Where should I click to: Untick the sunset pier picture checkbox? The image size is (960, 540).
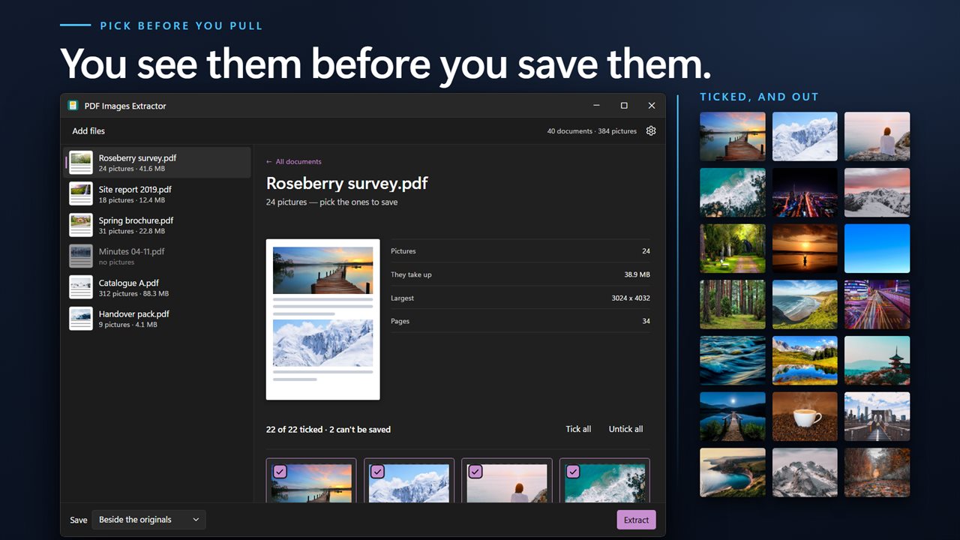280,472
